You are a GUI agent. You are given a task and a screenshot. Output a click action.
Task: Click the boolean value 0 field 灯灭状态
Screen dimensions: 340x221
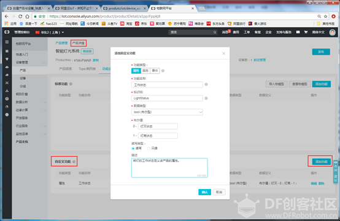(x=158, y=126)
